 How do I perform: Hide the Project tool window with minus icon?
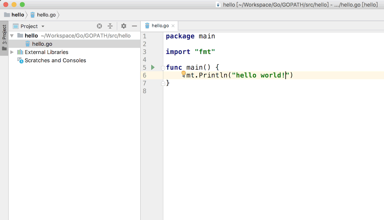pos(134,26)
